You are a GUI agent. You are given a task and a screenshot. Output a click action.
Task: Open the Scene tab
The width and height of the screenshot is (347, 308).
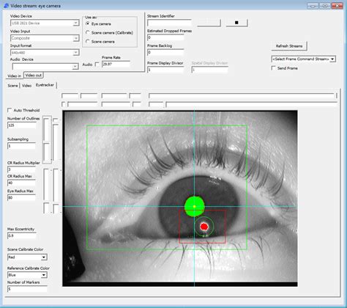pyautogui.click(x=12, y=86)
